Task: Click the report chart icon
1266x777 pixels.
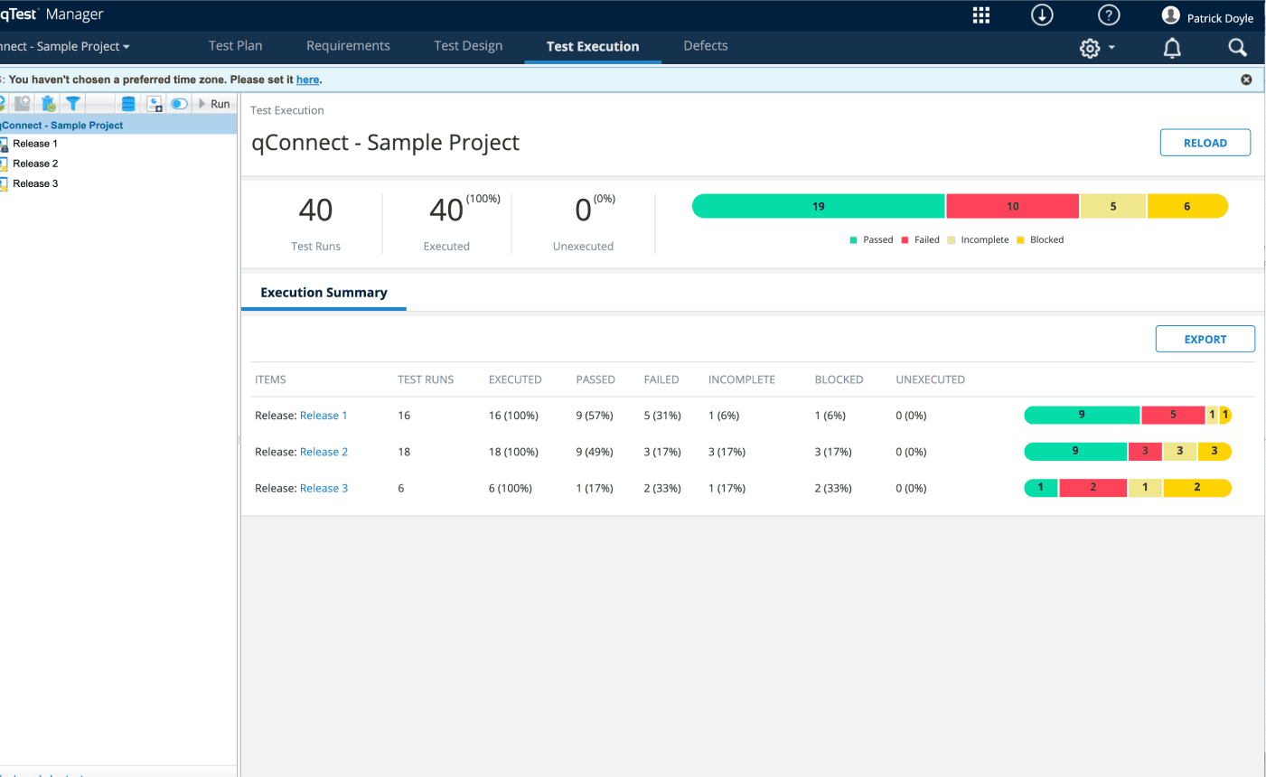Action: click(x=155, y=104)
